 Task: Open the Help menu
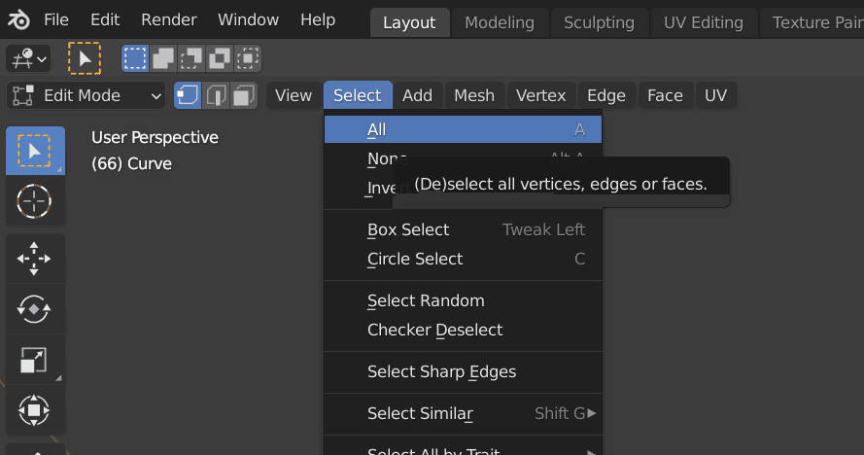point(318,19)
